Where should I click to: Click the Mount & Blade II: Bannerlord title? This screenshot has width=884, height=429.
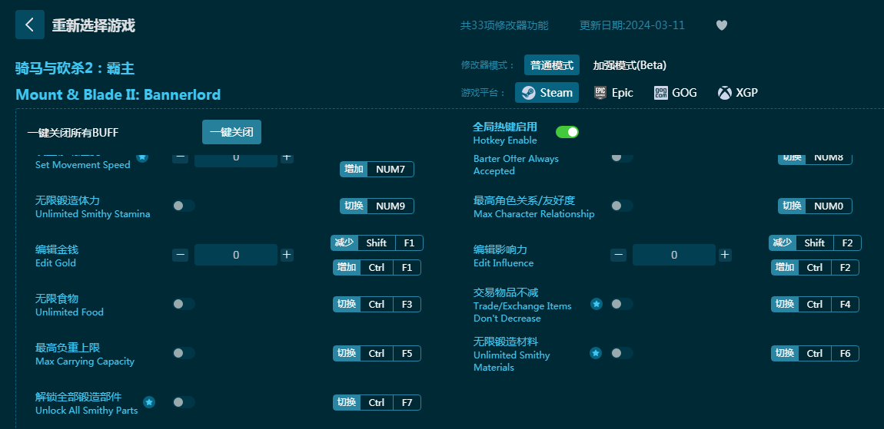(x=118, y=94)
